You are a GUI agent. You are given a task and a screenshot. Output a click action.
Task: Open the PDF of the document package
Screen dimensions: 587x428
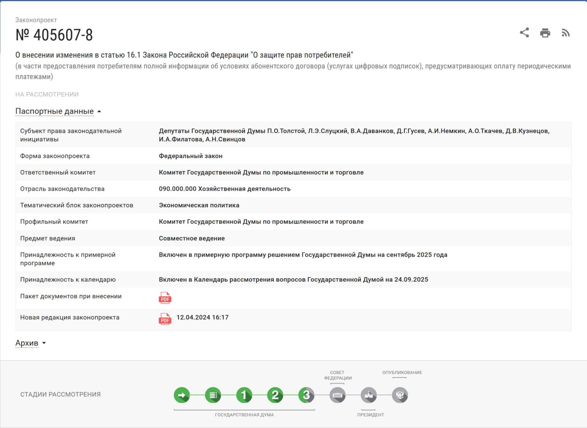(165, 298)
